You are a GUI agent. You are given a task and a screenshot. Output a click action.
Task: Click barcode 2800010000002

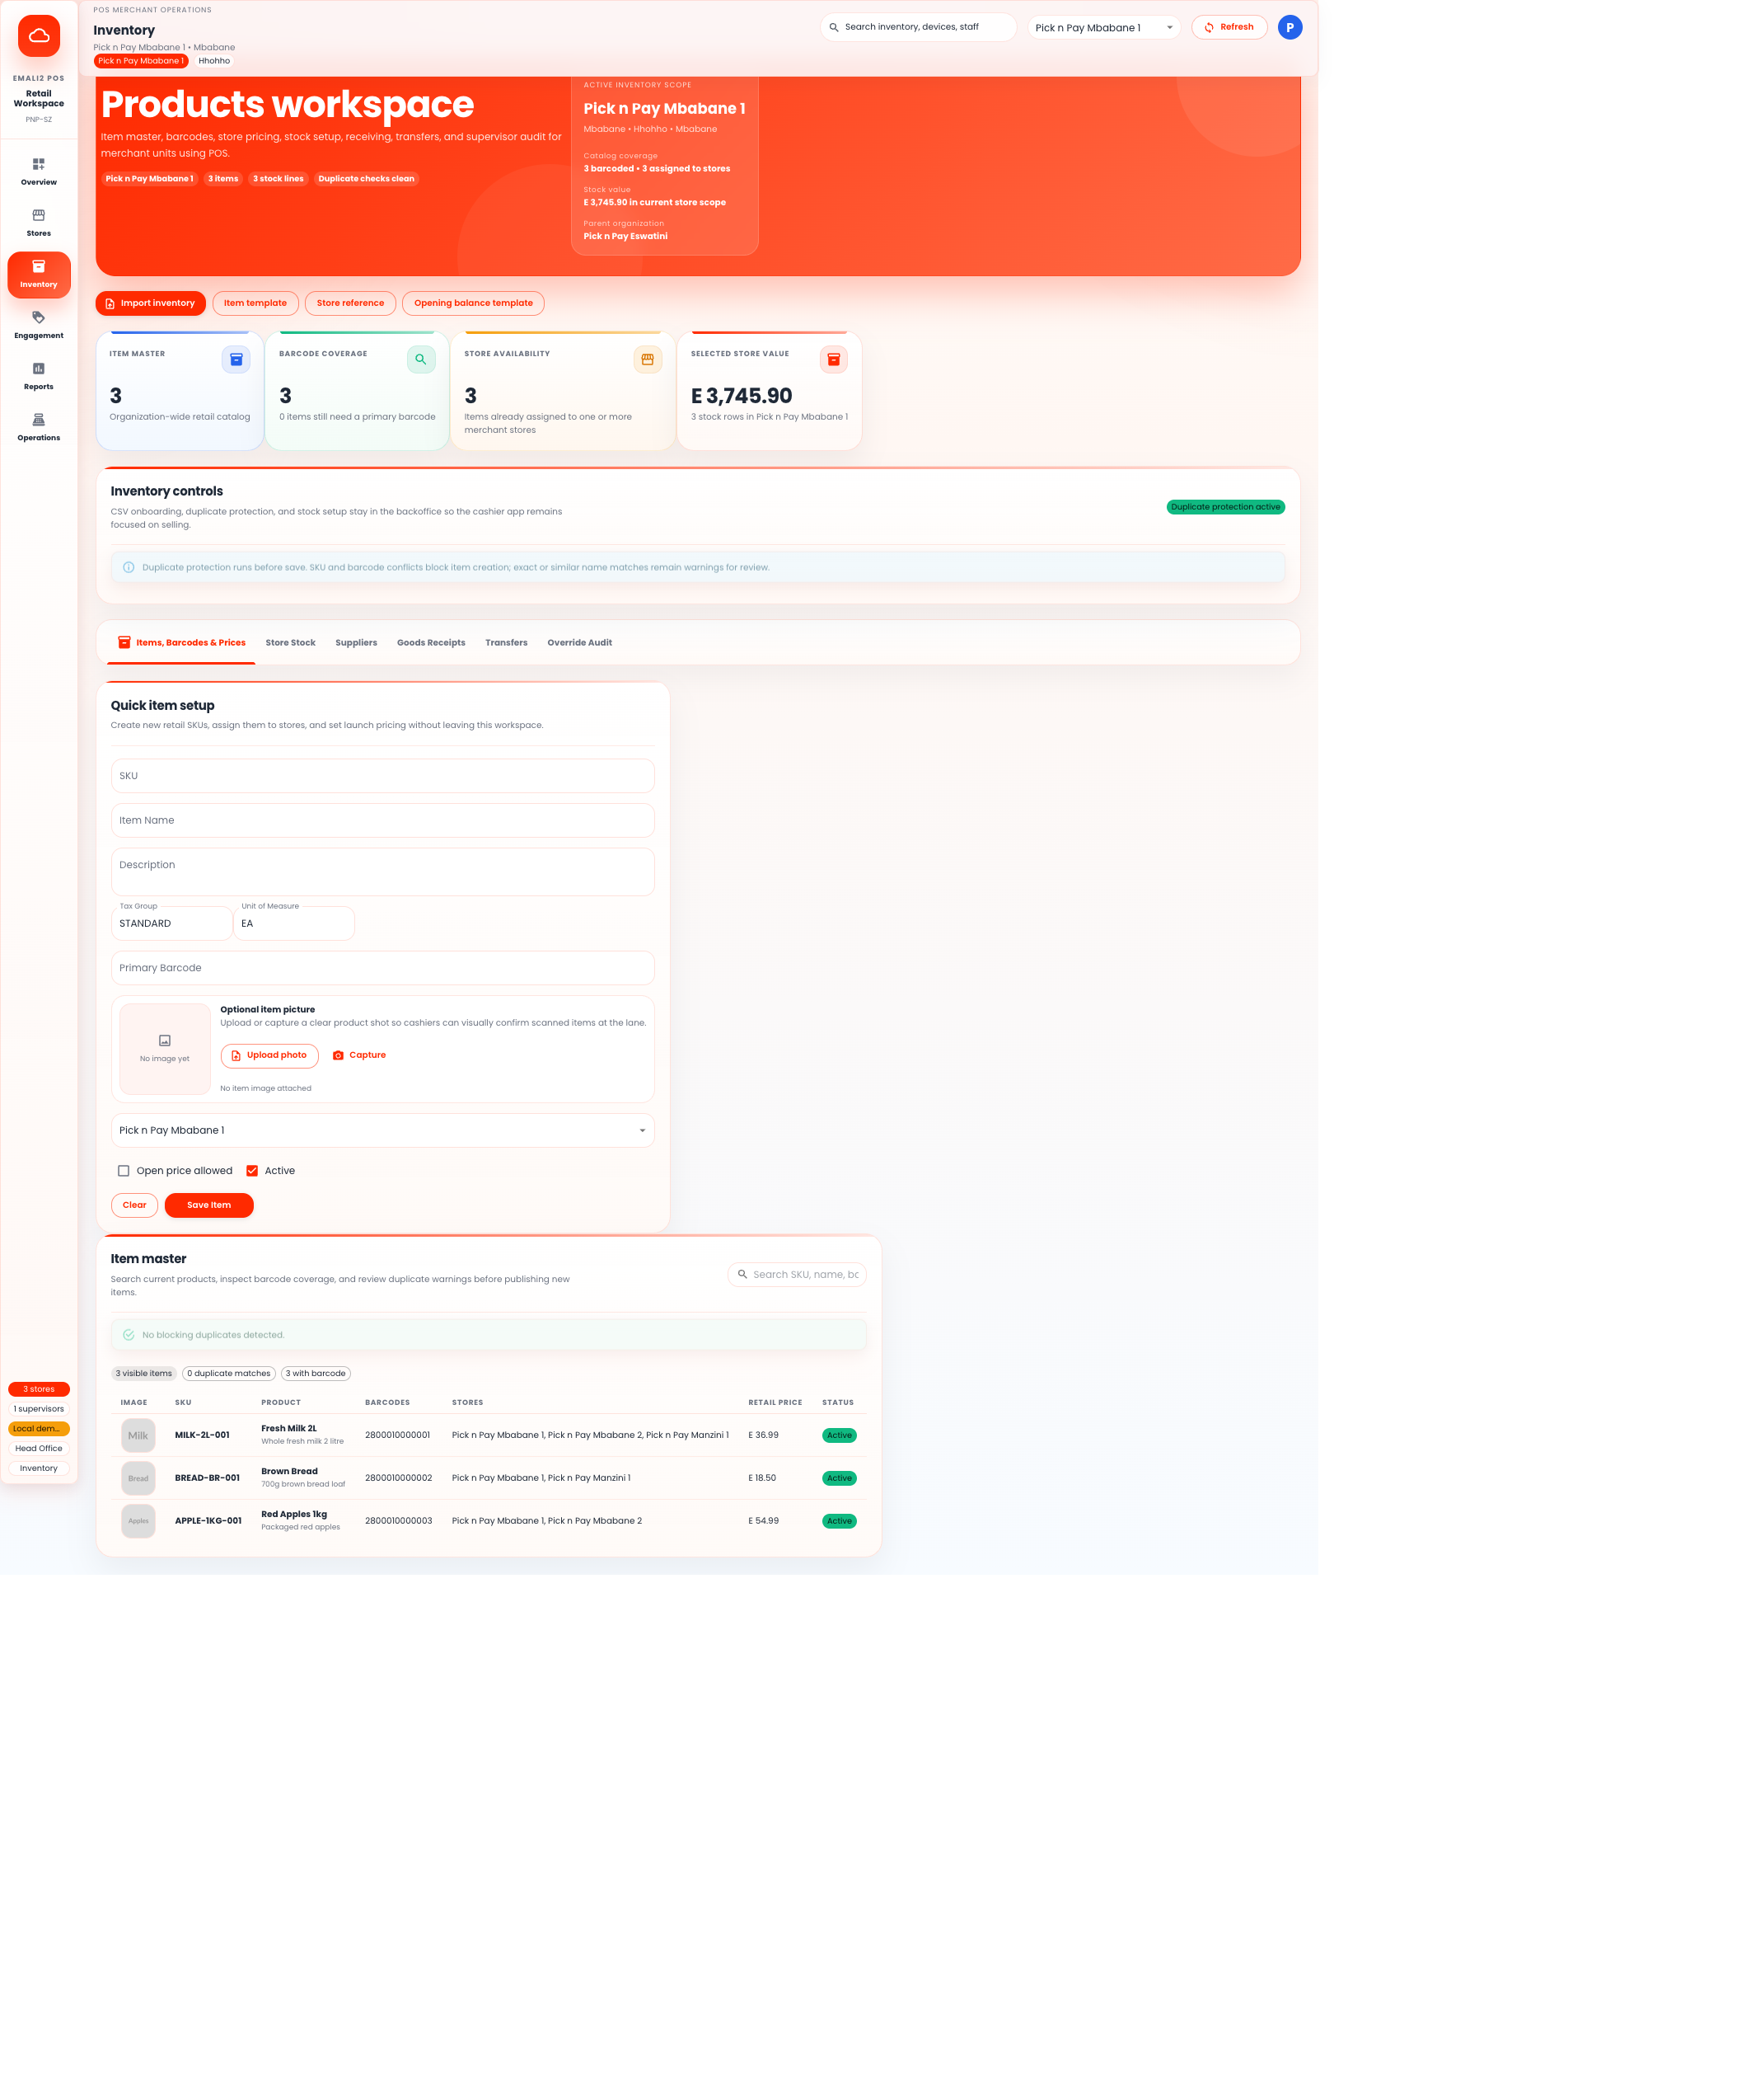pos(399,1478)
